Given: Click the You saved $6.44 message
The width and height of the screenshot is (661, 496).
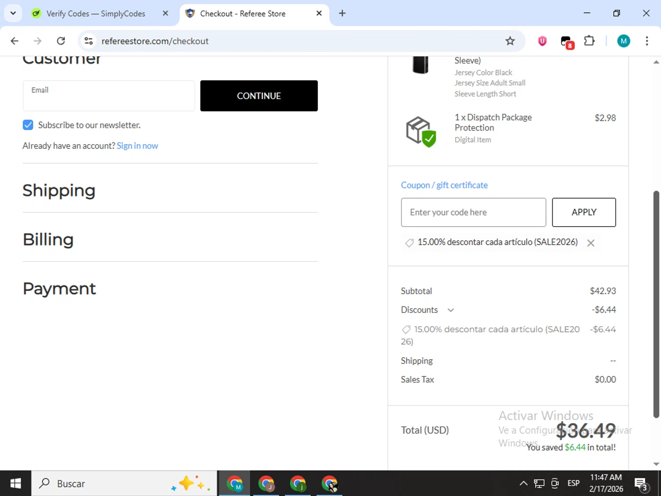Looking at the screenshot, I should (x=571, y=448).
